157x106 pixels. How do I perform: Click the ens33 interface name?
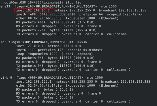click(x=5, y=7)
